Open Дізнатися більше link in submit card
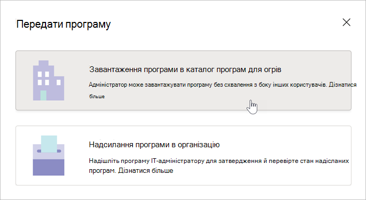 coord(146,171)
